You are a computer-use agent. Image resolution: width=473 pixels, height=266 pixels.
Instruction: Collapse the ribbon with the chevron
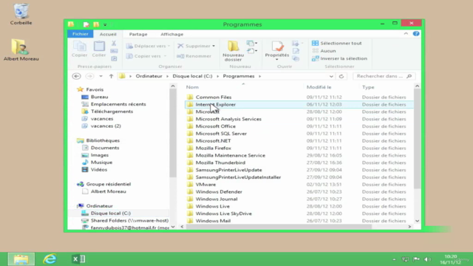406,34
